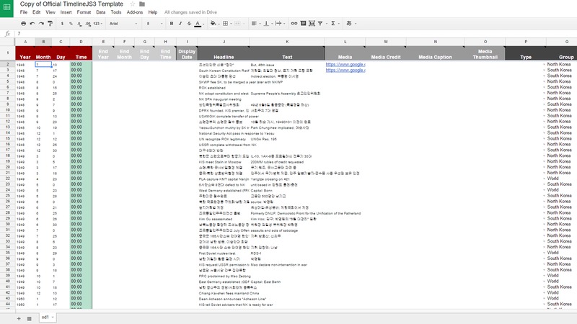Viewport: 577px width, 324px height.
Task: Open Group dropdown arrow in row 2
Action: coord(545,64)
